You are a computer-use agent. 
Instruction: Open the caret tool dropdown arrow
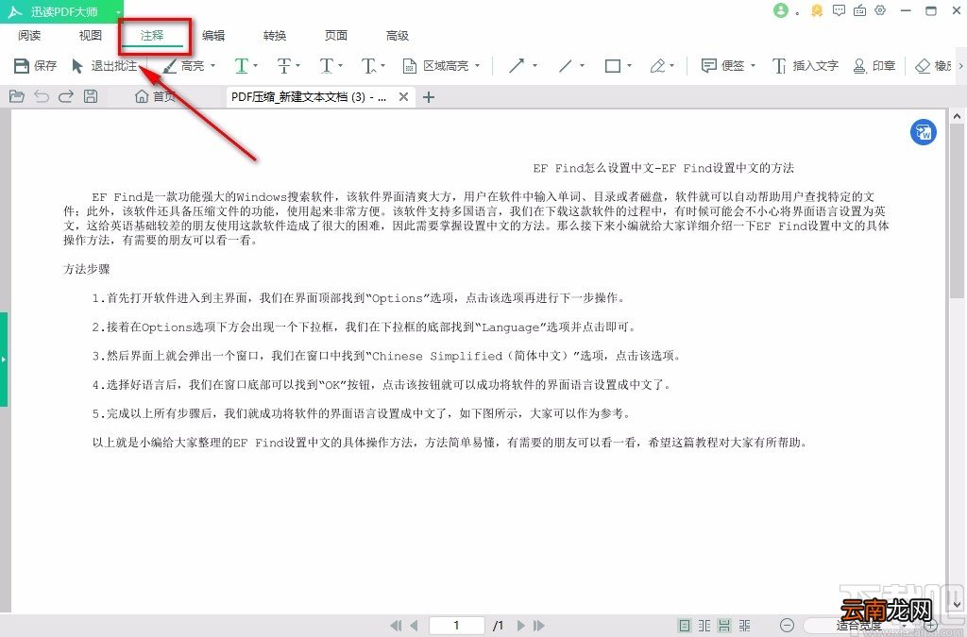pyautogui.click(x=382, y=65)
